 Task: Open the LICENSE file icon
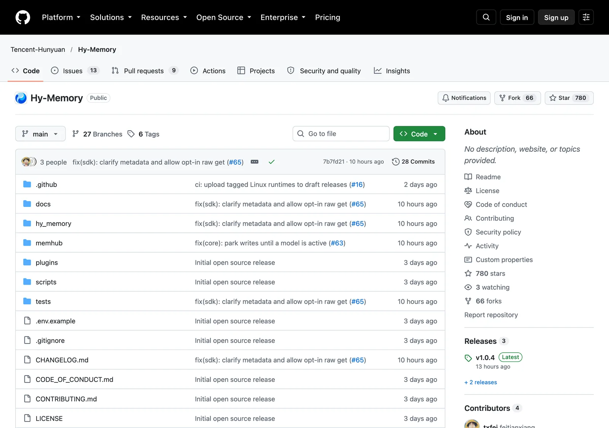27,418
